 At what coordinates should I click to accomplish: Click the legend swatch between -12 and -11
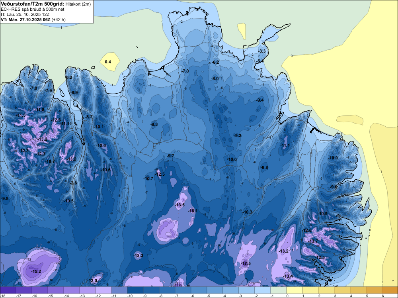point(103,290)
